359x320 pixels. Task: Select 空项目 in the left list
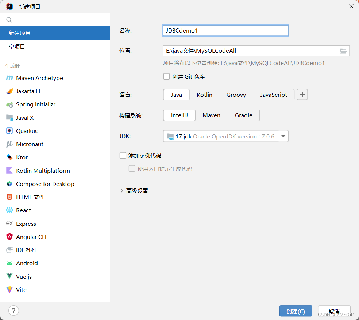(55, 46)
